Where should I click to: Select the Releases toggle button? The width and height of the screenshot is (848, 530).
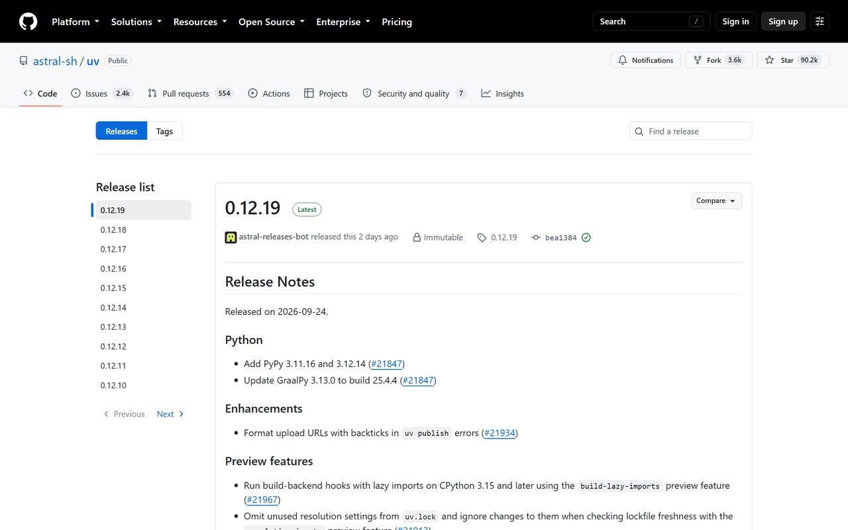(x=121, y=131)
